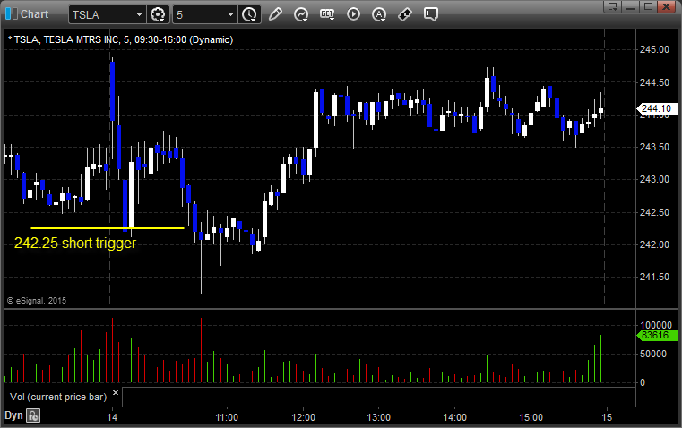Click the 'Chart' window title text
The height and width of the screenshot is (428, 682).
(35, 14)
